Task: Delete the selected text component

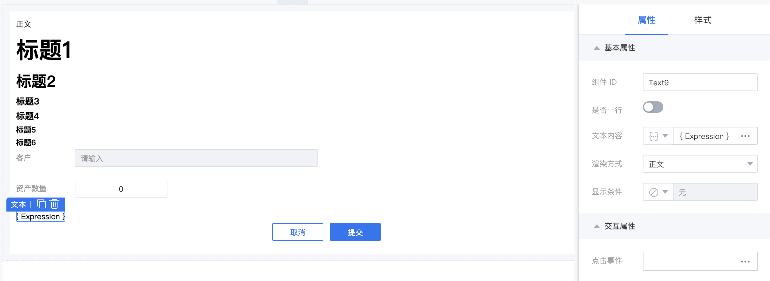Action: (55, 204)
